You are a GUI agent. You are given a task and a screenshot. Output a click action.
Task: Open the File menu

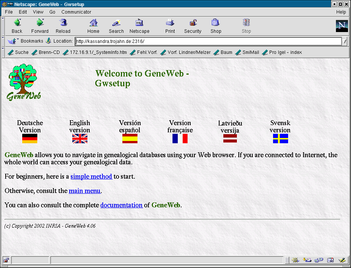pyautogui.click(x=9, y=12)
